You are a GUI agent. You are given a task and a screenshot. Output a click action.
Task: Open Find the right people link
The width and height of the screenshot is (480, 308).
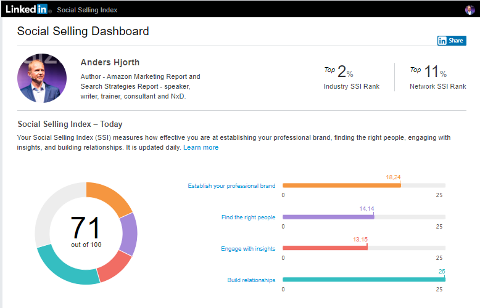[x=248, y=217]
